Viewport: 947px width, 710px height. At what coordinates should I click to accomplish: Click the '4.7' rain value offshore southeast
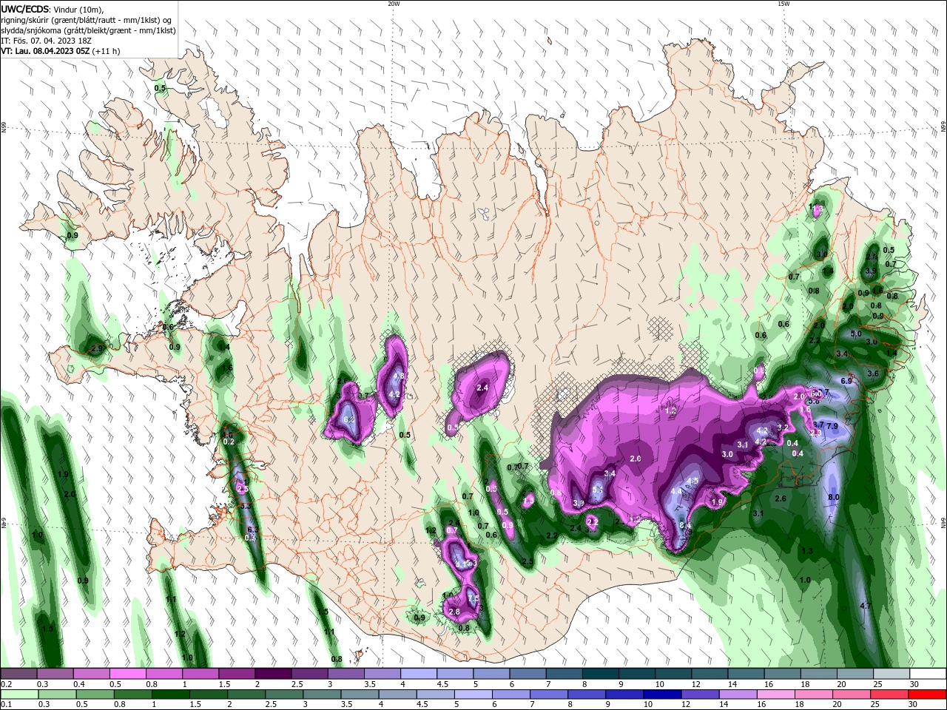pyautogui.click(x=865, y=606)
